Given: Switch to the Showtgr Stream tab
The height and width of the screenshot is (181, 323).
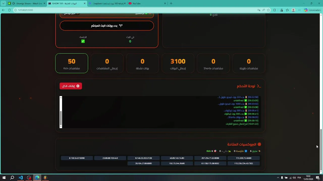Looking at the screenshot, I should pyautogui.click(x=26, y=4).
